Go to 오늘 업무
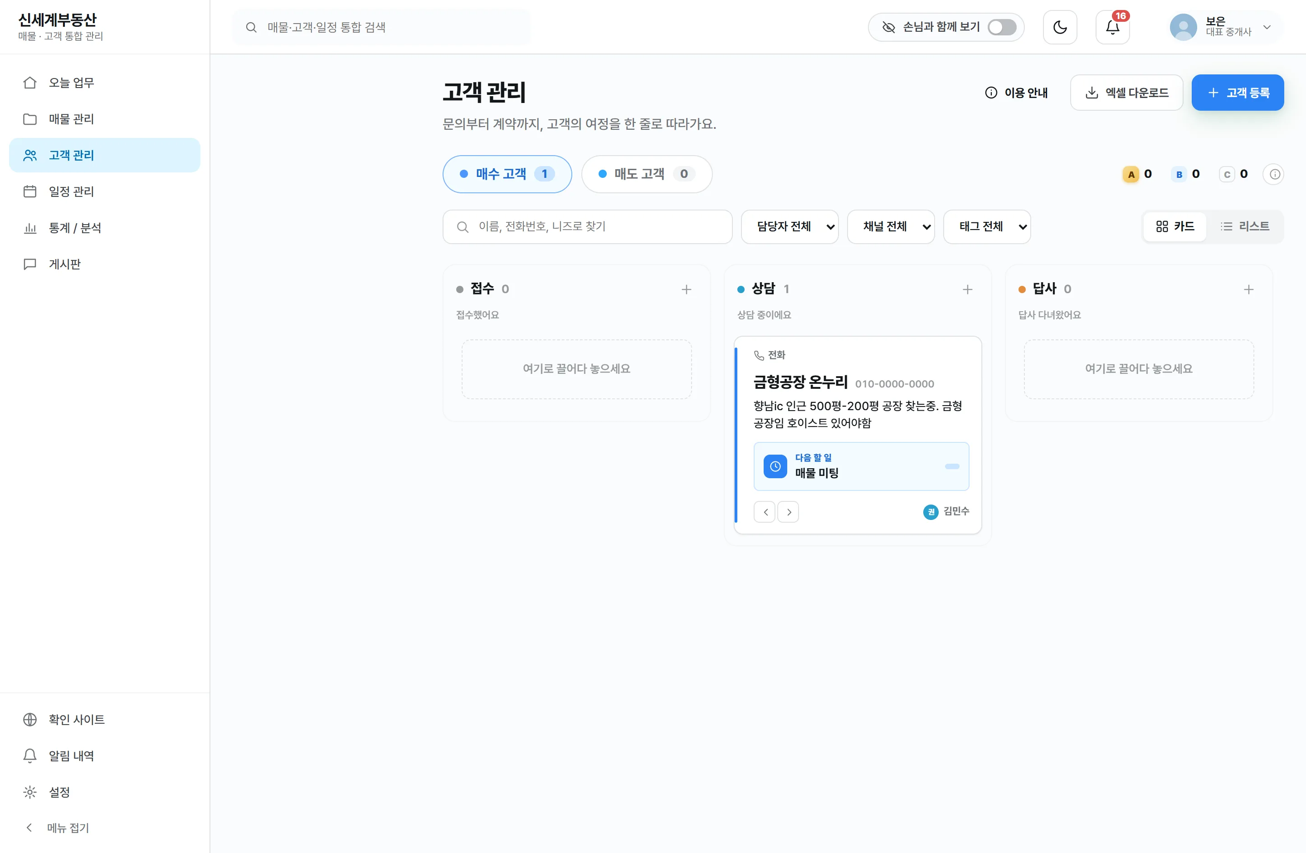1306x853 pixels. pyautogui.click(x=105, y=82)
